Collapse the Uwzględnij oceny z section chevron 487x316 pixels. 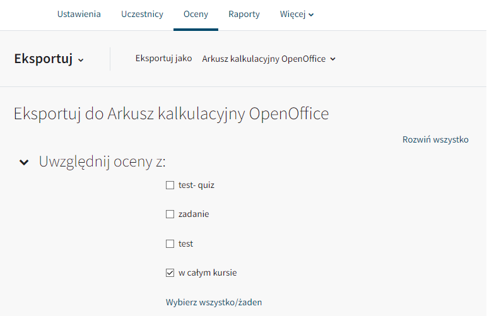(x=24, y=162)
